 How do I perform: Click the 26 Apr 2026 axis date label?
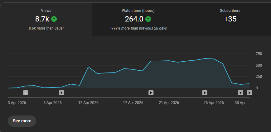[214, 103]
